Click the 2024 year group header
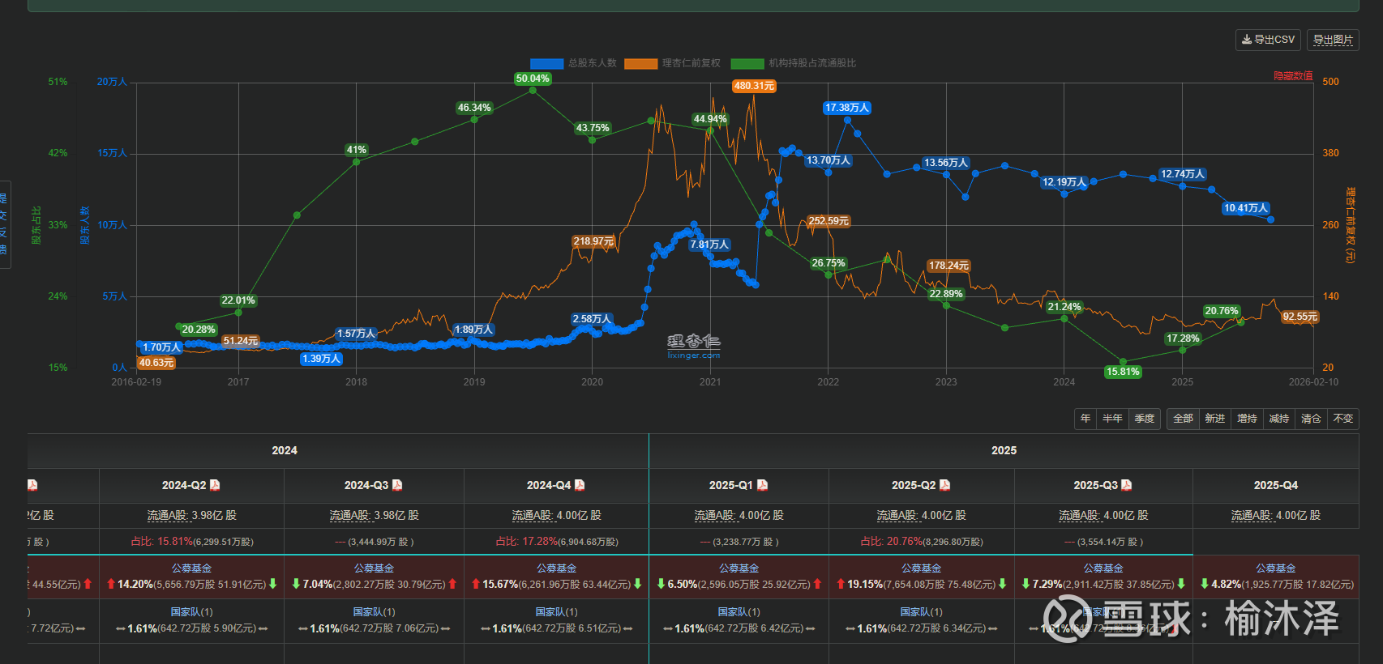 (285, 450)
